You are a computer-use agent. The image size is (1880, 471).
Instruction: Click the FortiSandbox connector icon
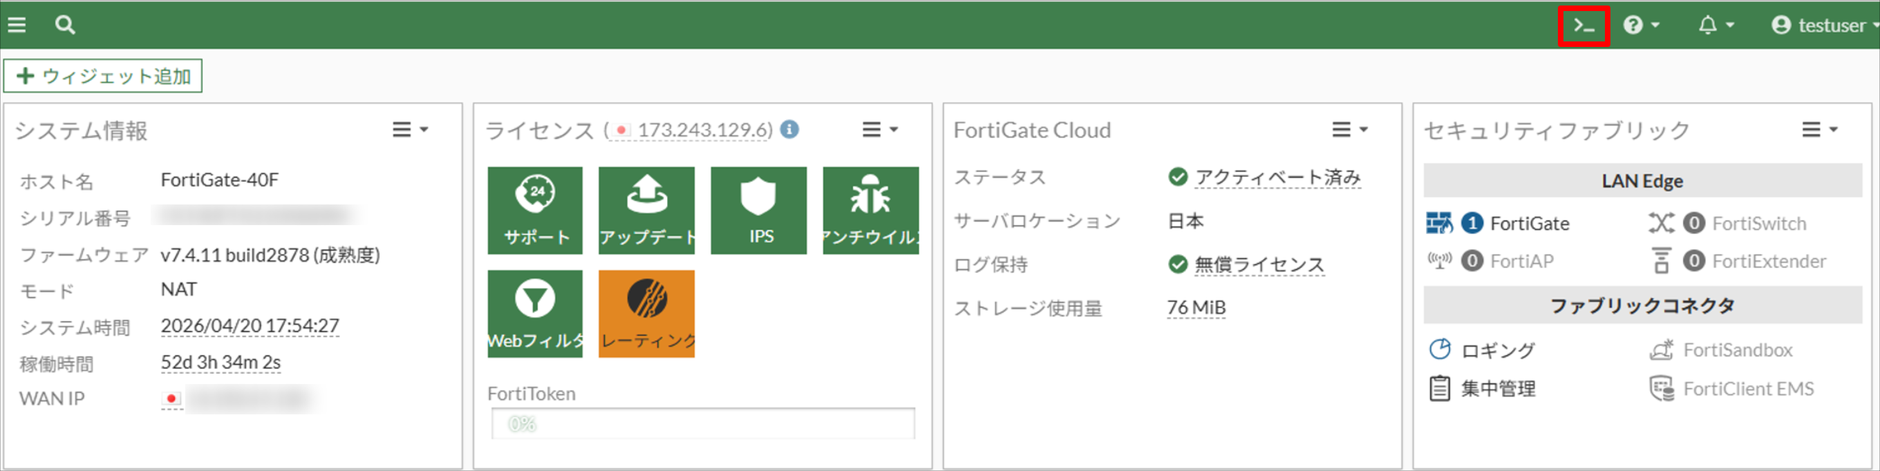point(1662,350)
